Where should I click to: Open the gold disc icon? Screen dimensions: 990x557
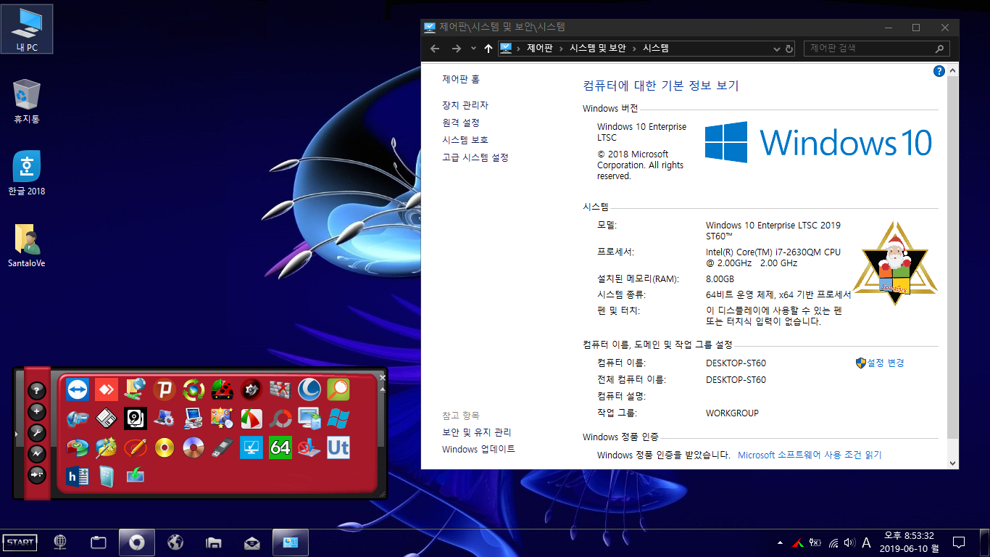165,447
